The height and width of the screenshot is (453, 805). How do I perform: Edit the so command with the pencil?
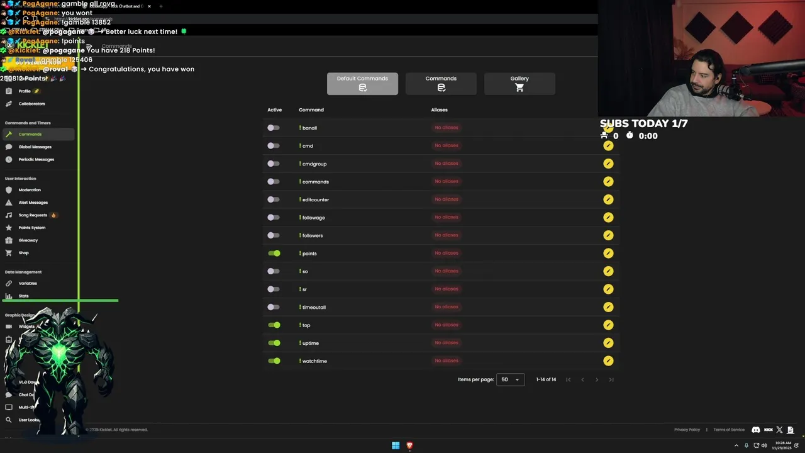click(x=608, y=271)
